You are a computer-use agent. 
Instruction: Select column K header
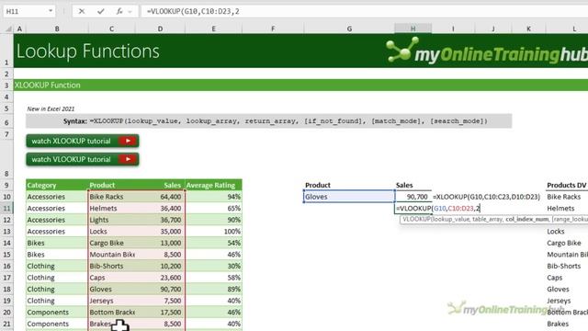point(528,29)
